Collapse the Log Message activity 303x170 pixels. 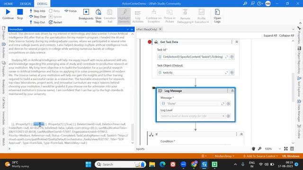coord(232,91)
